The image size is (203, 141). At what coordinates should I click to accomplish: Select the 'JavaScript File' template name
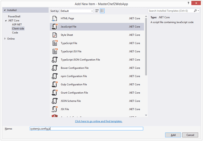pyautogui.click(x=69, y=27)
